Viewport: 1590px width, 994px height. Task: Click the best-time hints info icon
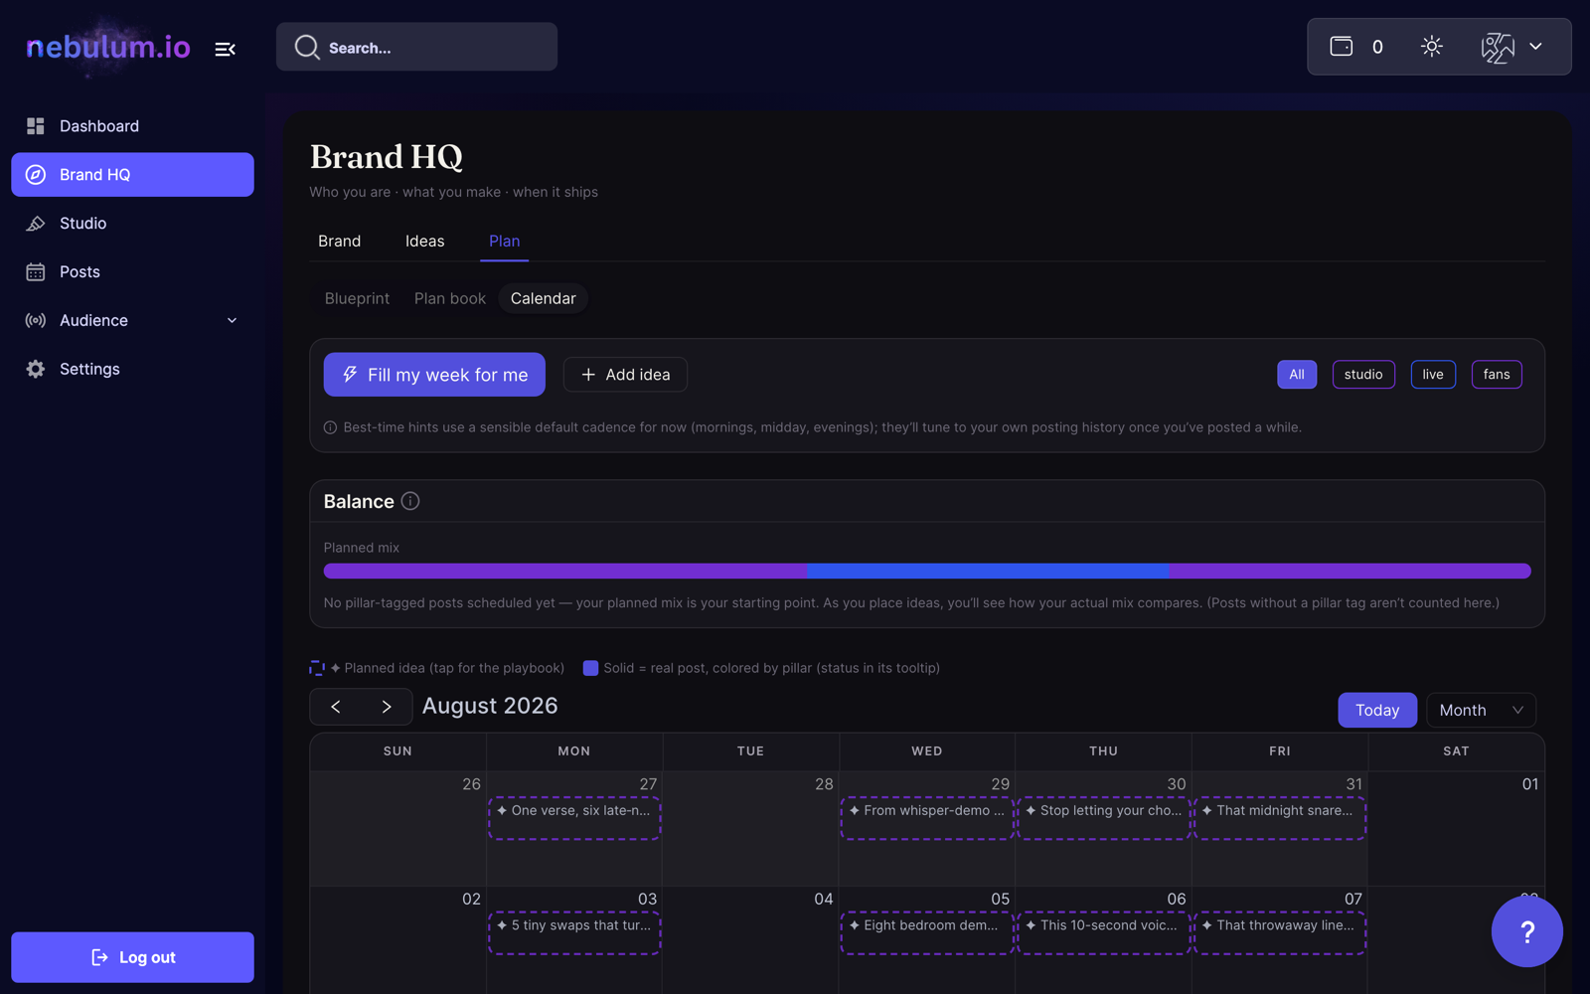point(330,427)
